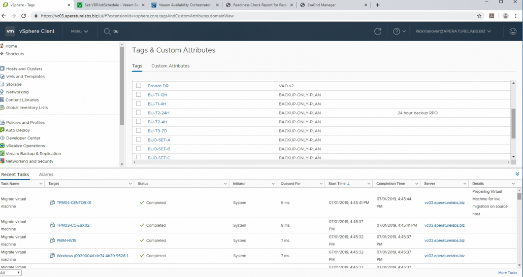Select the BUO-SET-A checkbox
Image resolution: width=523 pixels, height=277 pixels.
139,140
